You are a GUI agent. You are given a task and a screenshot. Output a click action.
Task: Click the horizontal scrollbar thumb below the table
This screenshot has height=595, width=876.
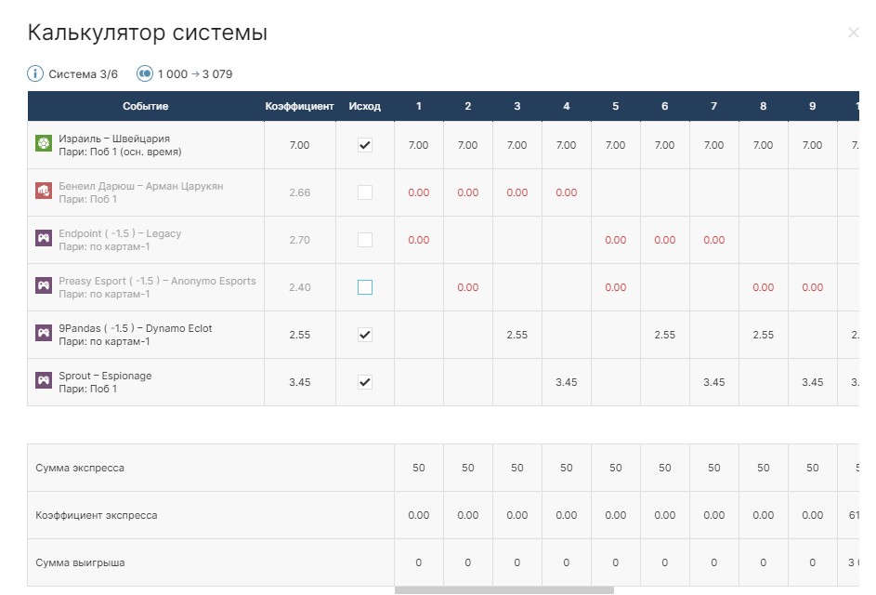503,590
